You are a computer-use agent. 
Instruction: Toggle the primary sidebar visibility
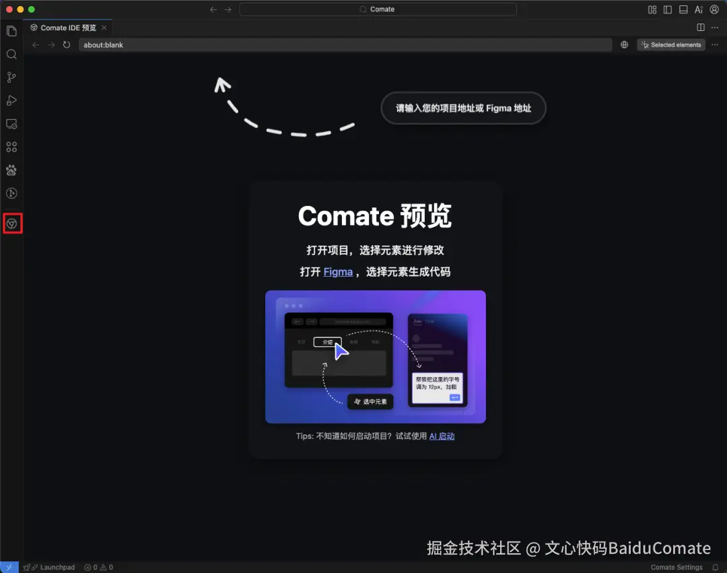668,9
